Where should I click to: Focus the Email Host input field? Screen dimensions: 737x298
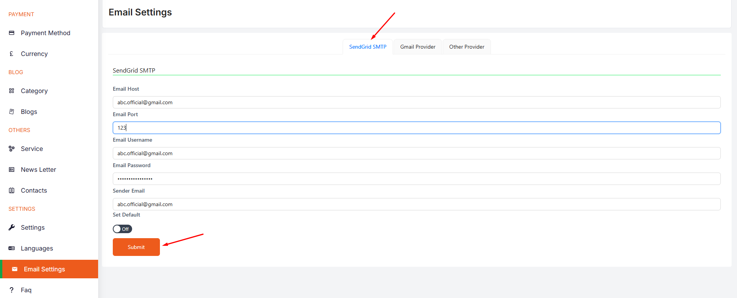click(x=416, y=102)
